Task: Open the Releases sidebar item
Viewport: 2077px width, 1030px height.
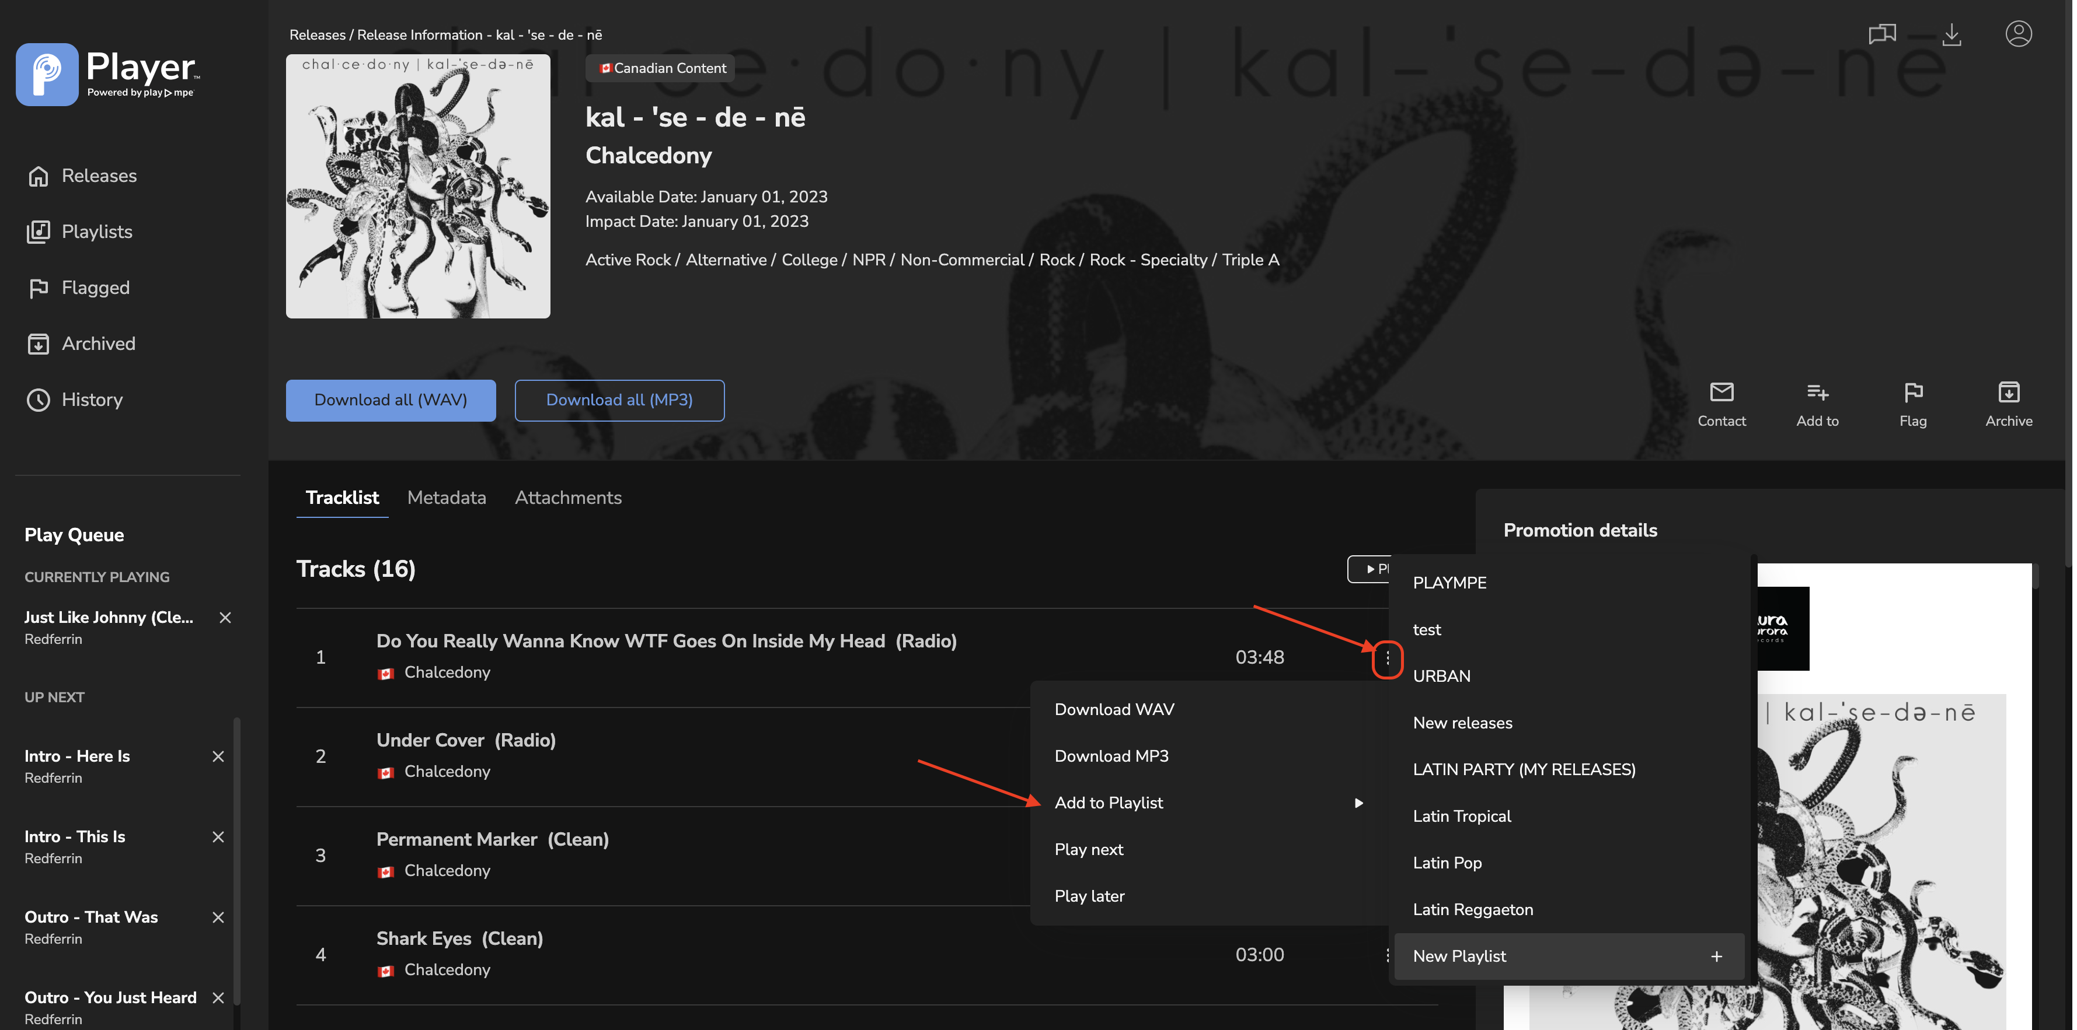Action: [82, 176]
